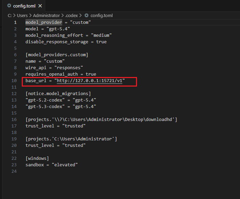240x199 pixels.
Task: Open the http://127.0.0.1:15721/v1 link
Action: tap(89, 80)
